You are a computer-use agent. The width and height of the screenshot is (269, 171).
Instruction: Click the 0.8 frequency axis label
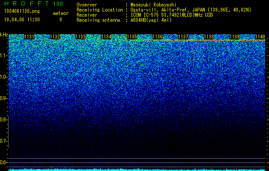click(3, 120)
